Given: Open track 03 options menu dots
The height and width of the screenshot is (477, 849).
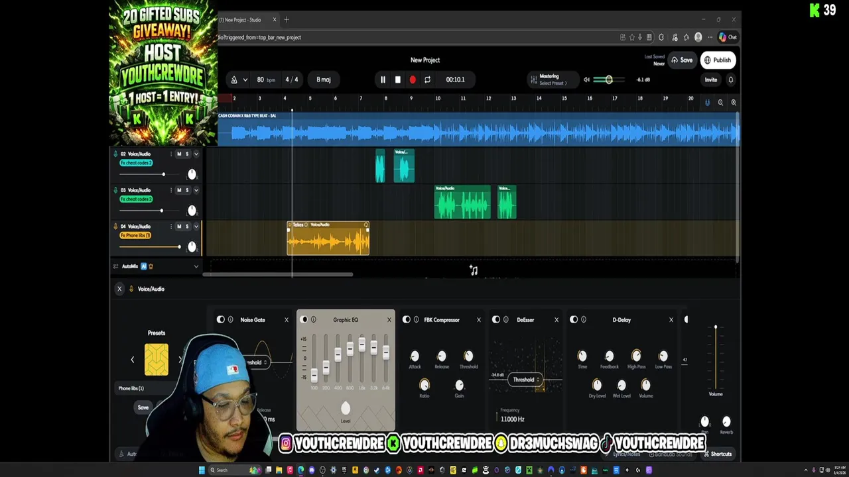Looking at the screenshot, I should 171,190.
